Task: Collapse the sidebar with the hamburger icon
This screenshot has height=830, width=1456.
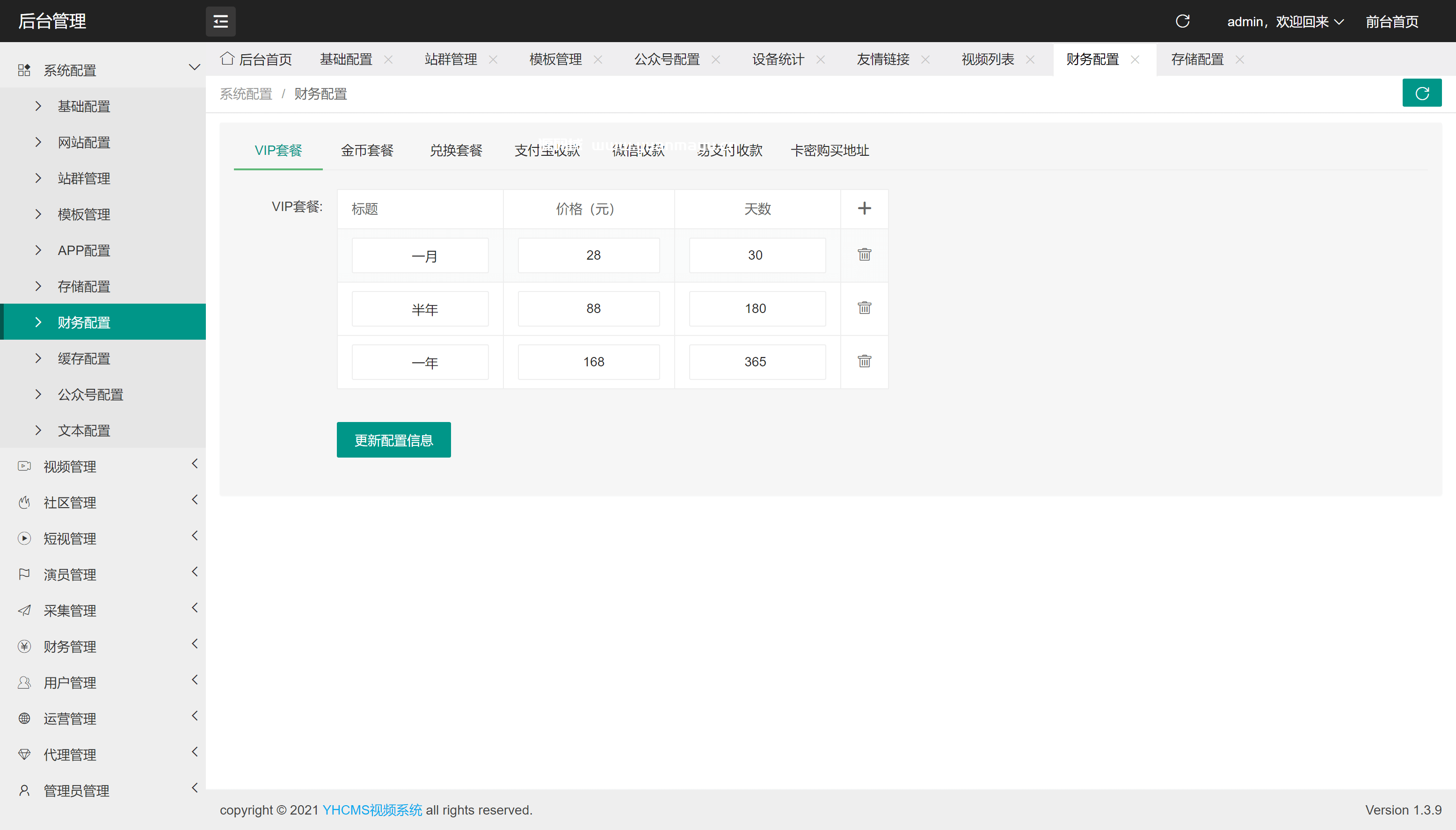Action: 220,21
